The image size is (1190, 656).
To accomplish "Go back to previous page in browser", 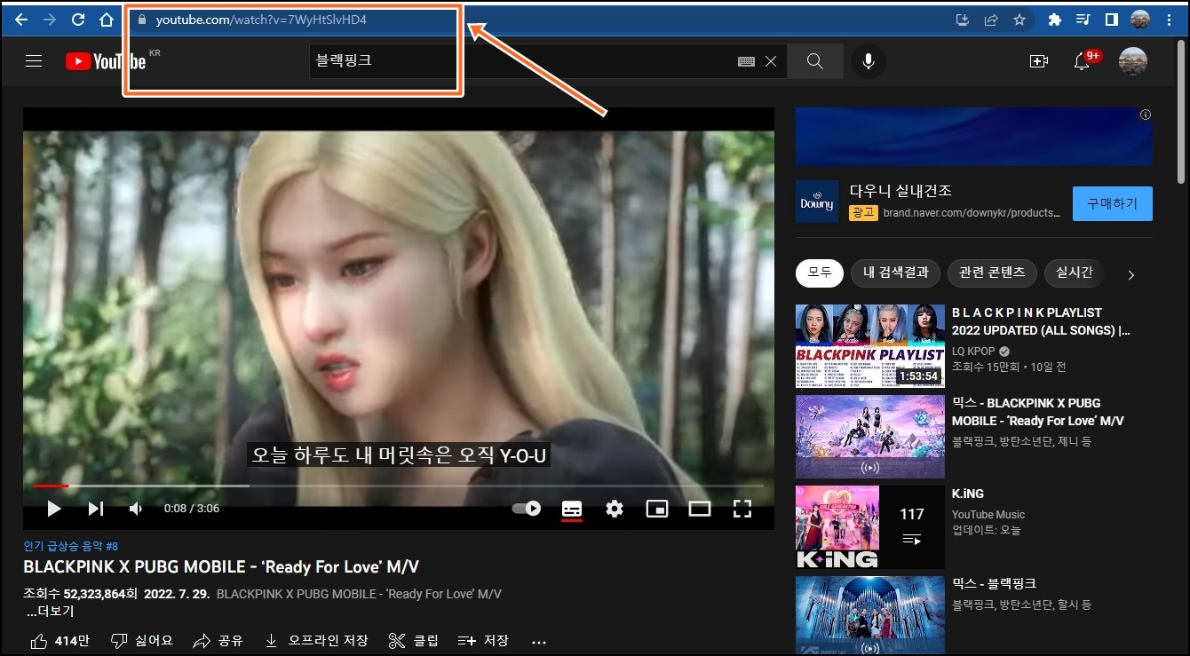I will [x=21, y=20].
